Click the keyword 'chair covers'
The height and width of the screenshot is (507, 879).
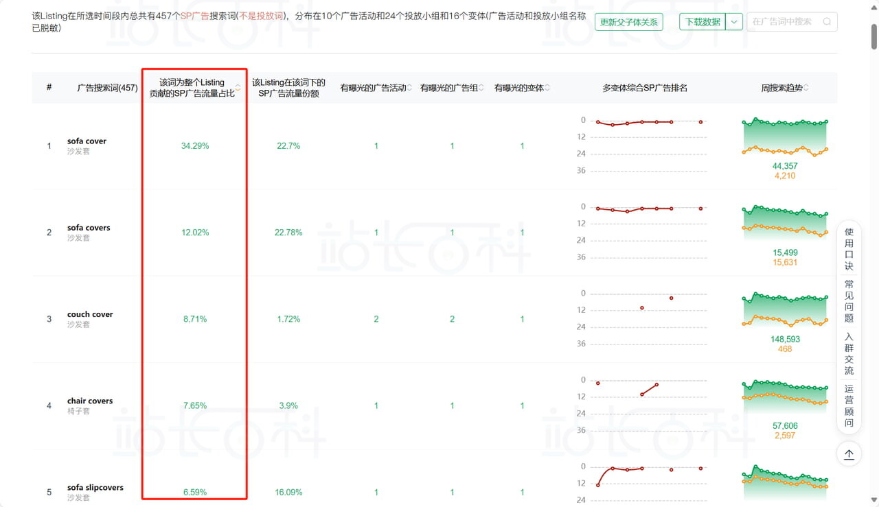(90, 401)
